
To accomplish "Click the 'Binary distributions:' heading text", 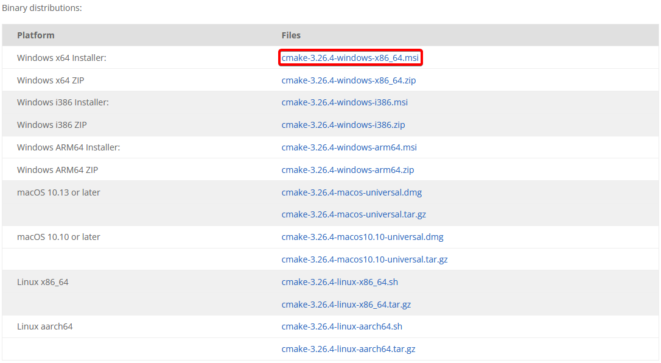I will click(42, 8).
